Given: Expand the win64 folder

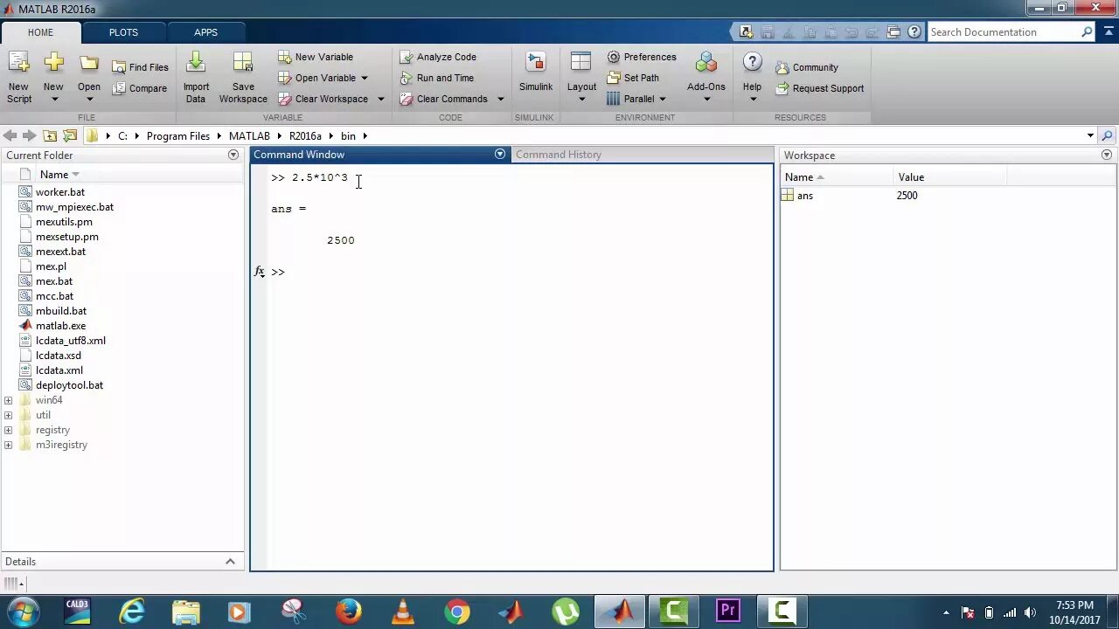Looking at the screenshot, I should click(x=8, y=400).
